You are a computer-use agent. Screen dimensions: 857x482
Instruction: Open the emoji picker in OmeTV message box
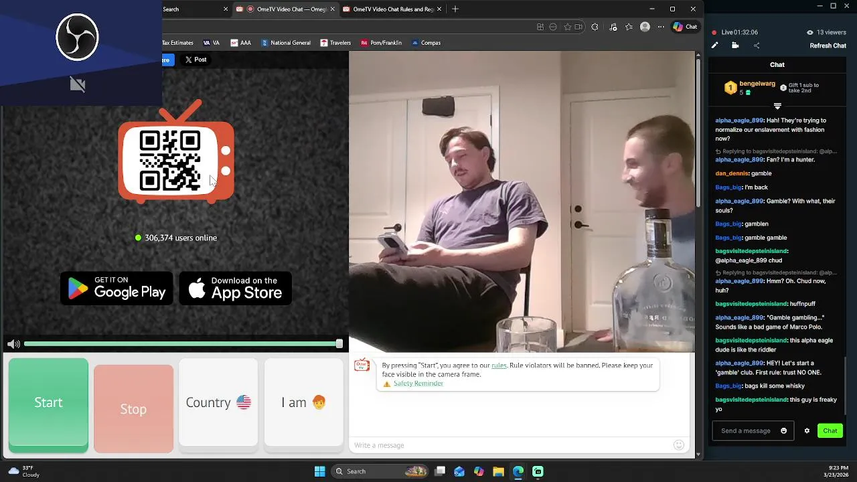pyautogui.click(x=679, y=445)
